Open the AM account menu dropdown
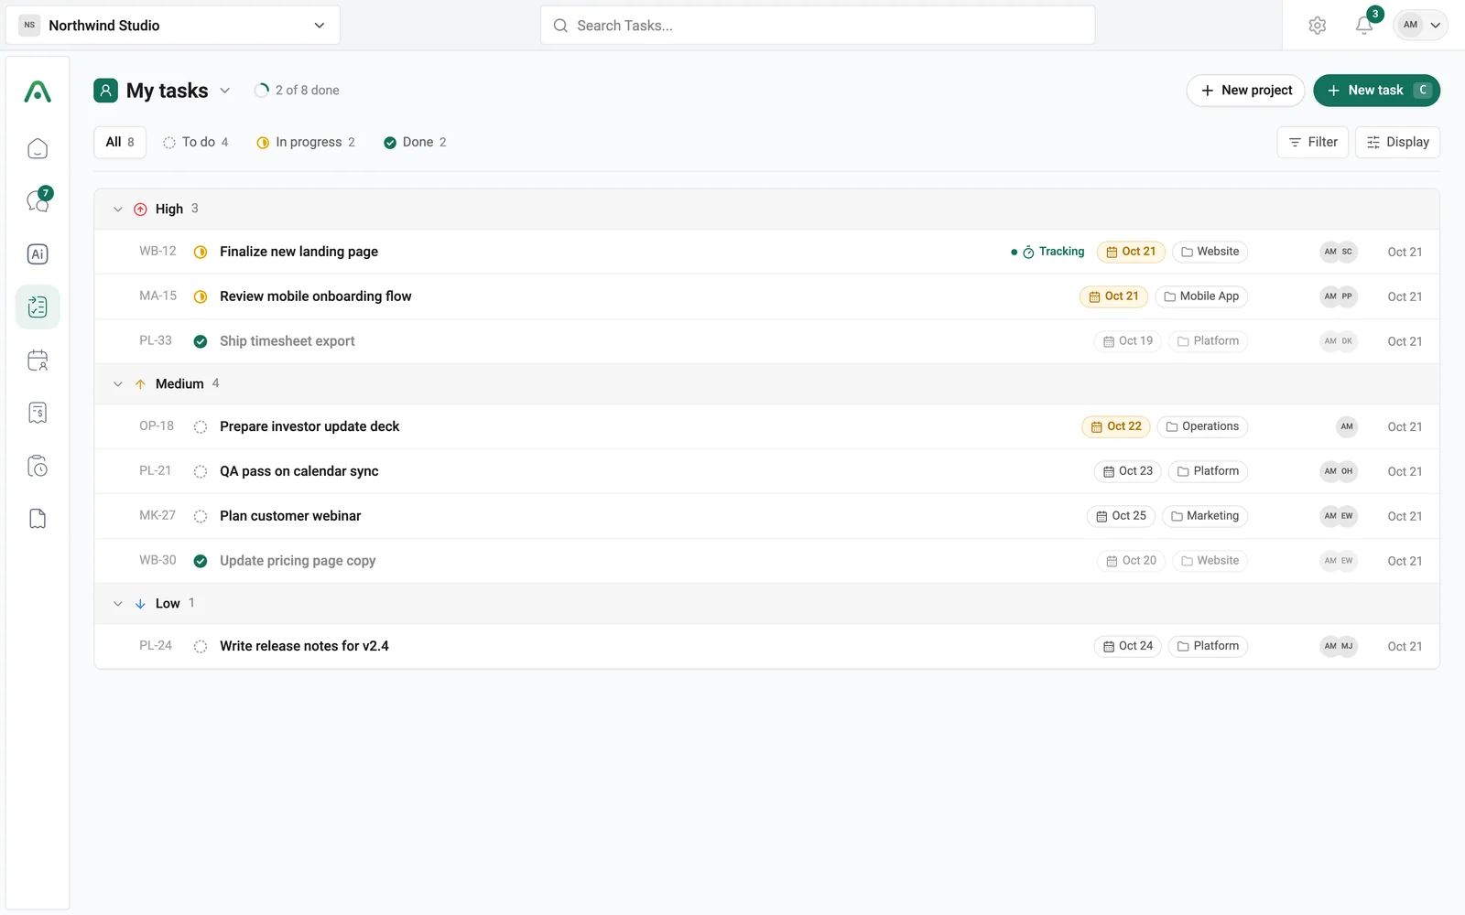 [1420, 26]
